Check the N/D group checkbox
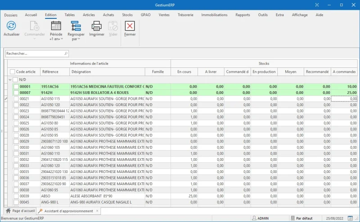Image resolution: width=360 pixels, height=222 pixels. coord(15,80)
